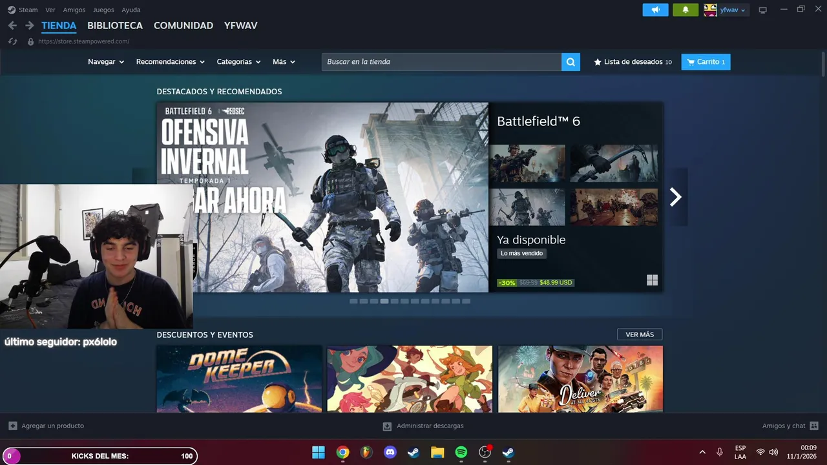The image size is (827, 465).
Task: Go forward with the right arrow
Action: point(29,26)
